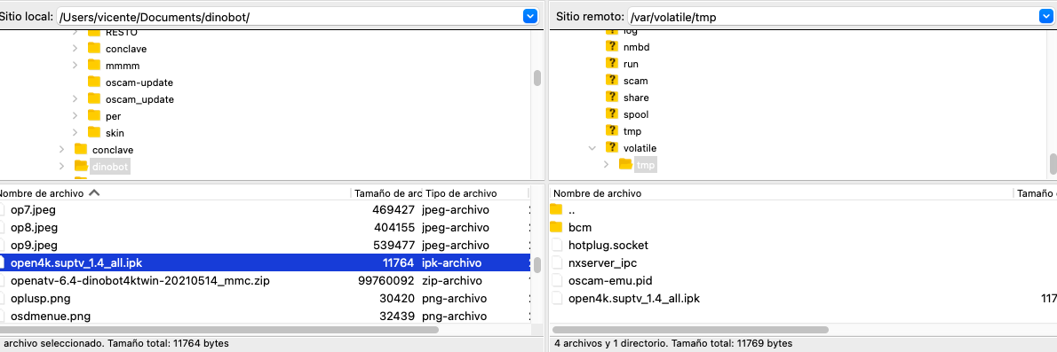Screen dimensions: 1057x352
Task: Click the remote tree vertical scrollbar
Action: coord(1053,163)
